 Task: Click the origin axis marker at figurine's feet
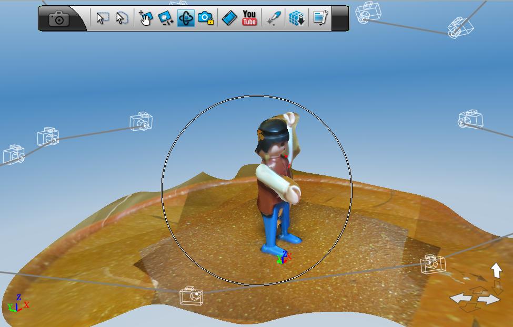(x=284, y=258)
